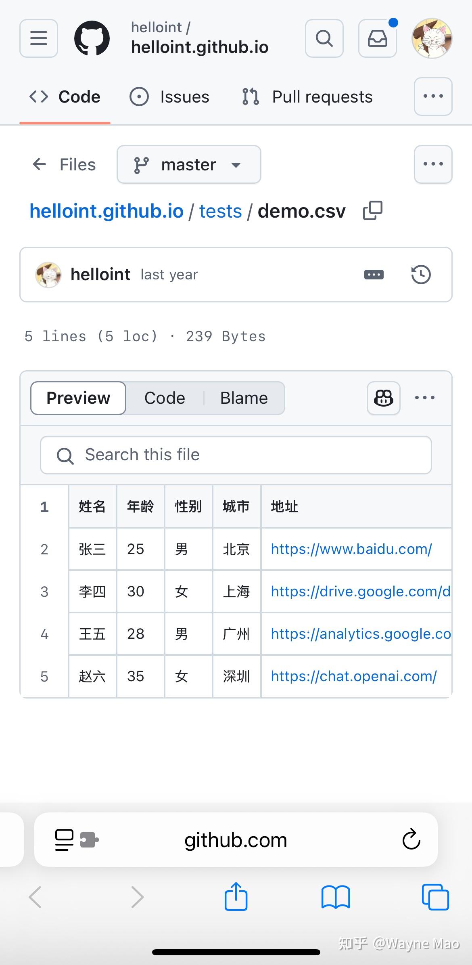Open the hamburger navigation menu
The height and width of the screenshot is (965, 472).
coord(38,38)
